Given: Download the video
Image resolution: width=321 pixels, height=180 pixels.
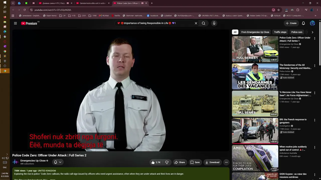Looking at the screenshot, I should 212,162.
